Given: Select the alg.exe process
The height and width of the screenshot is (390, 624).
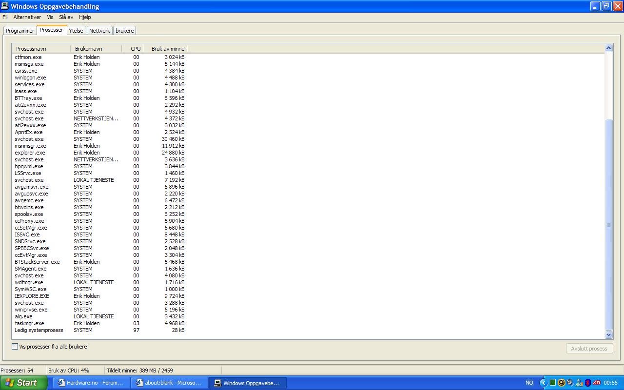Looking at the screenshot, I should pos(99,316).
